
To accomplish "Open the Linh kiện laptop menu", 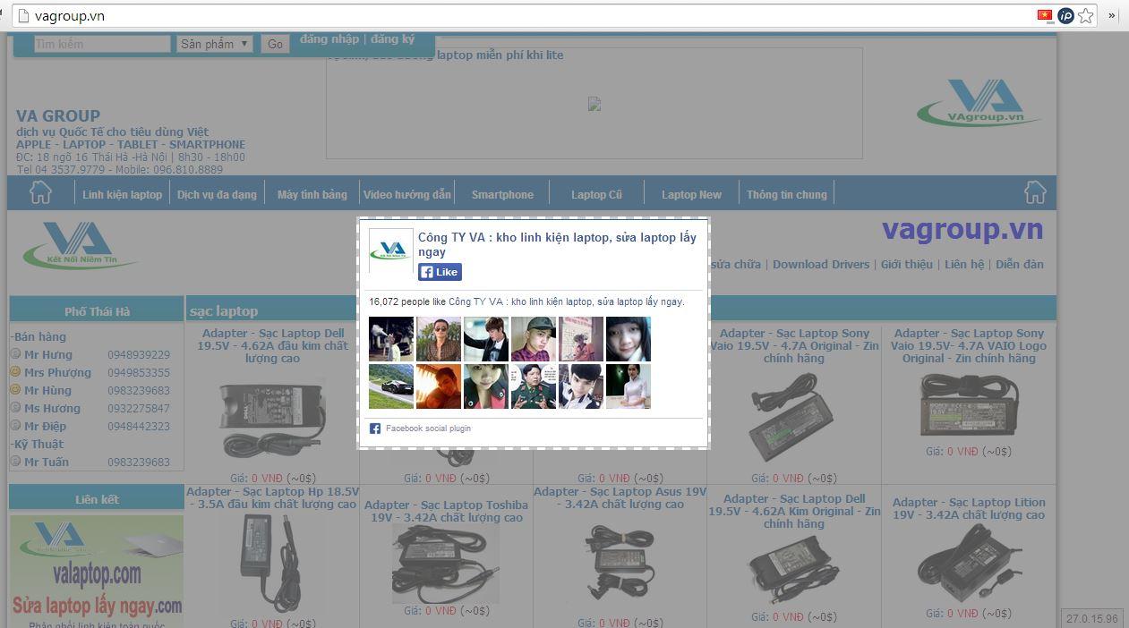I will pyautogui.click(x=123, y=194).
